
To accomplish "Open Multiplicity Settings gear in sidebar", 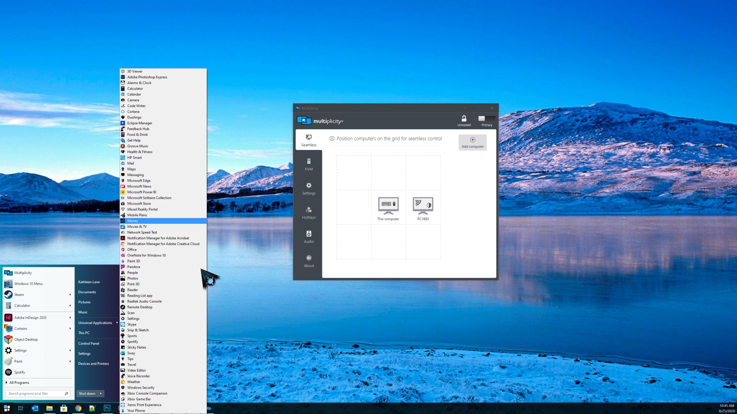I will (309, 189).
